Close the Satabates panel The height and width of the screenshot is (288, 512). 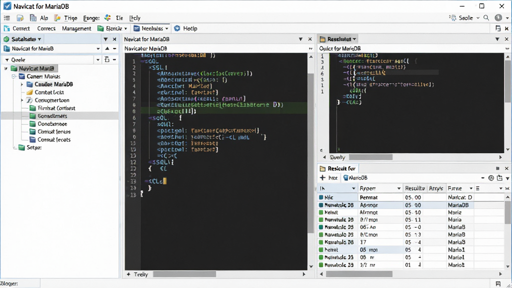[x=114, y=39]
